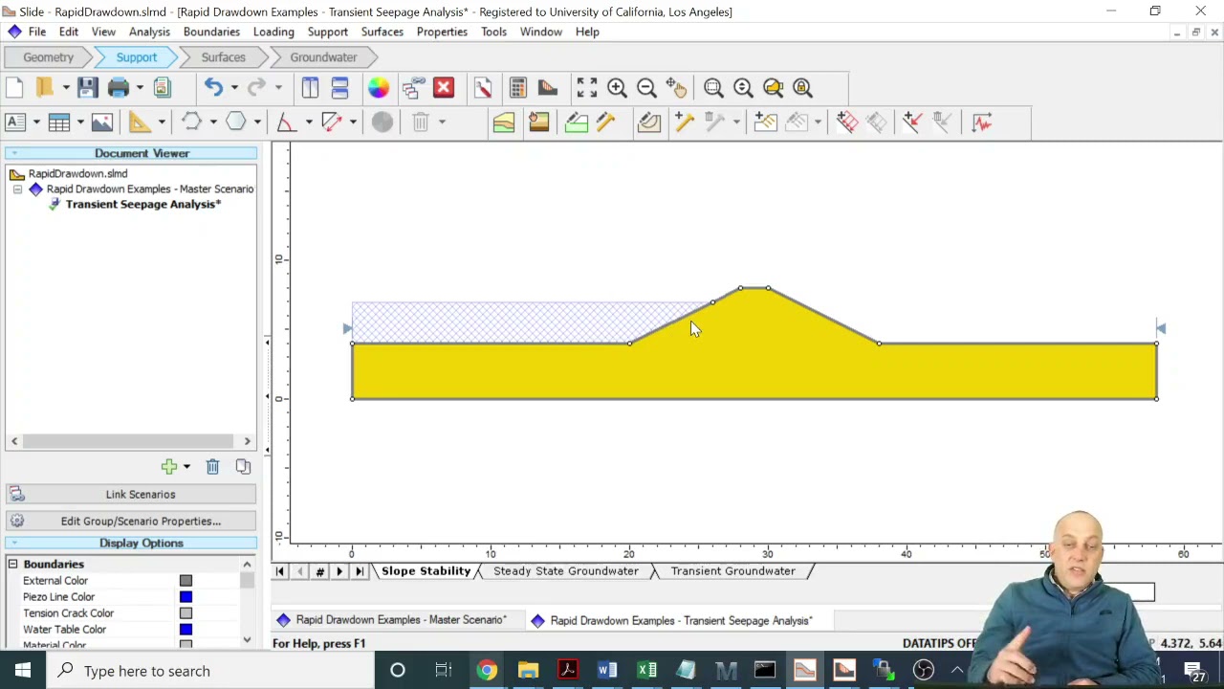The image size is (1224, 689).
Task: Click the Interpret slope icon
Action: [x=548, y=88]
